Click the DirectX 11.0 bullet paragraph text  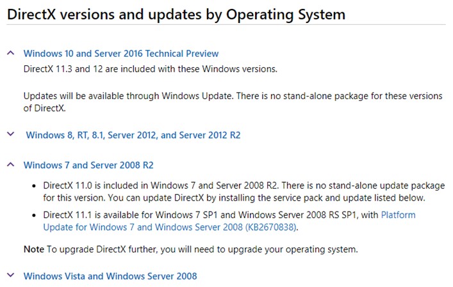[x=244, y=192]
